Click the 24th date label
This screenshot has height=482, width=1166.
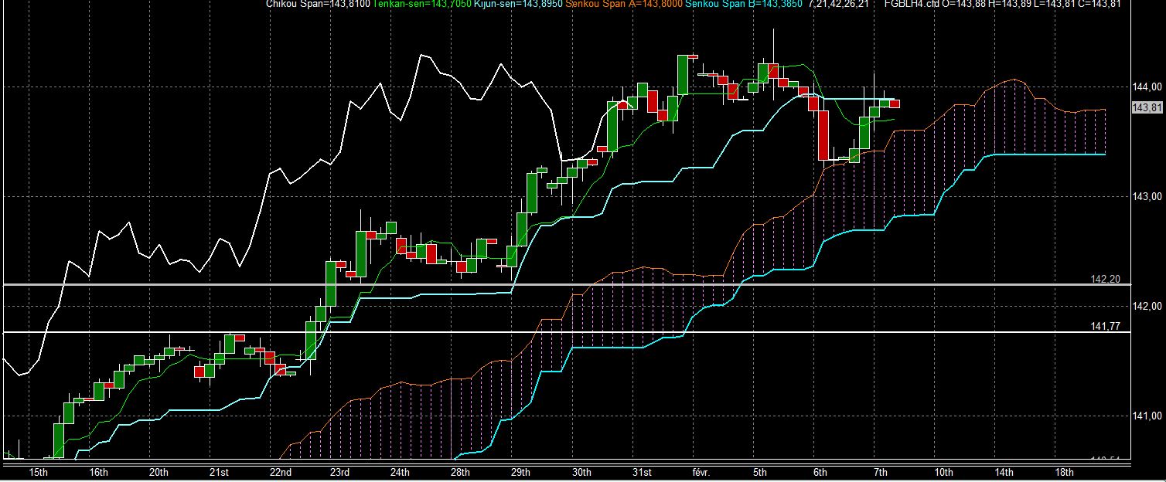tap(400, 472)
